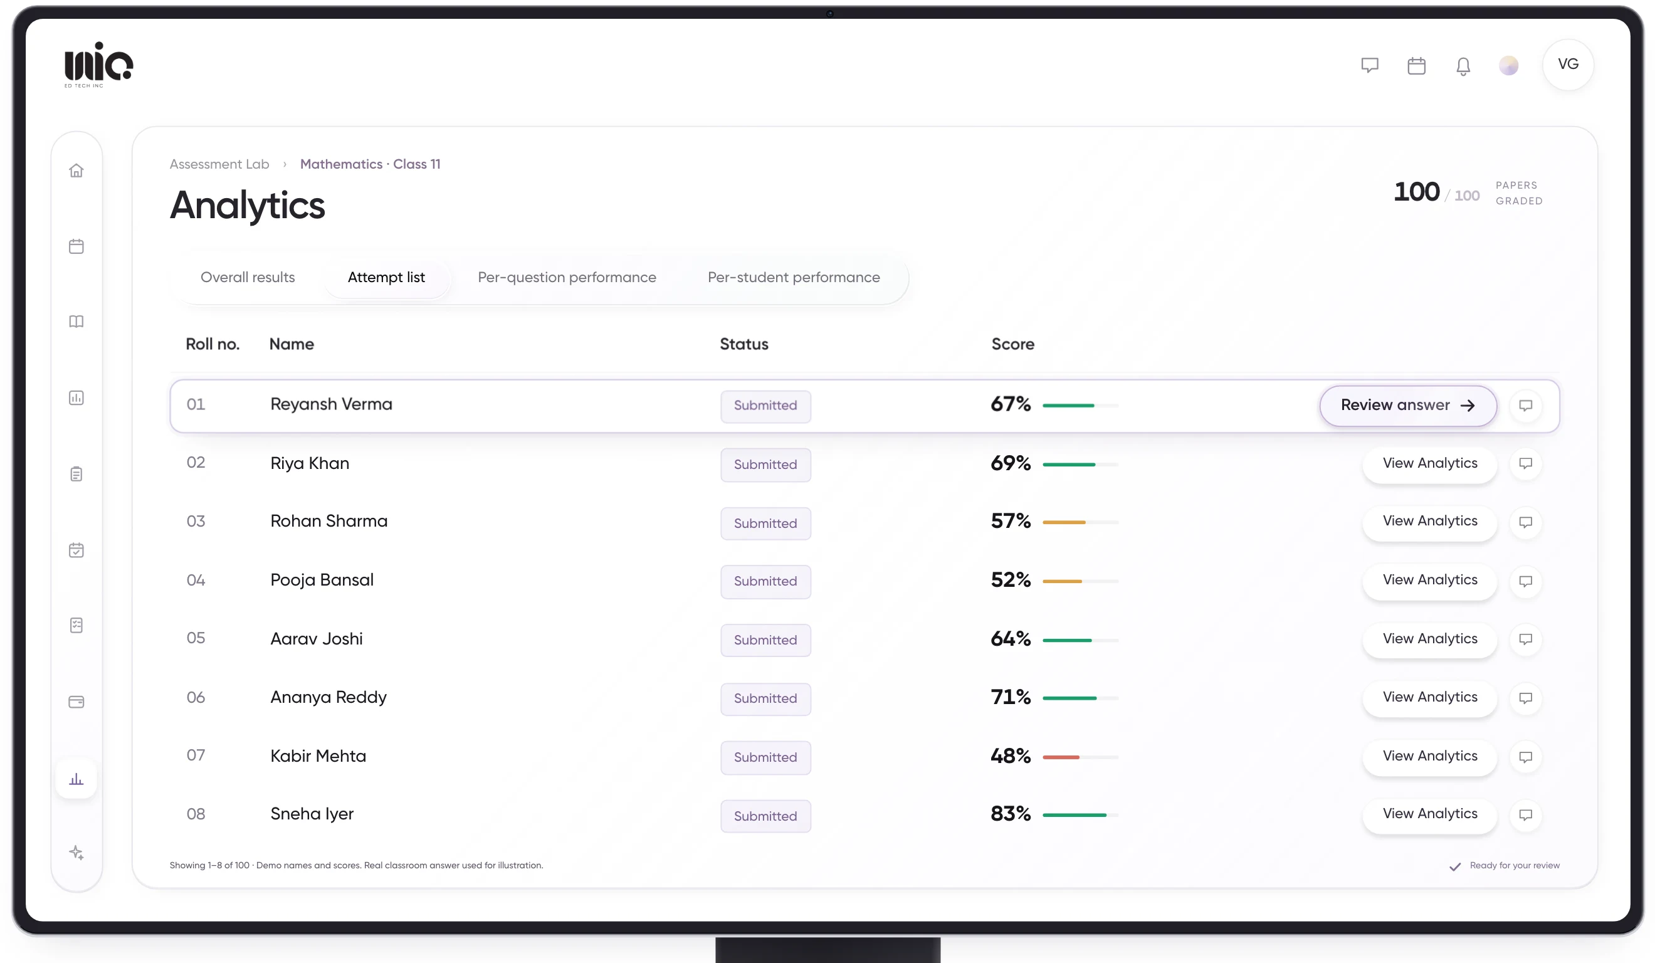
Task: Switch to Per-question performance tab
Action: click(x=567, y=278)
